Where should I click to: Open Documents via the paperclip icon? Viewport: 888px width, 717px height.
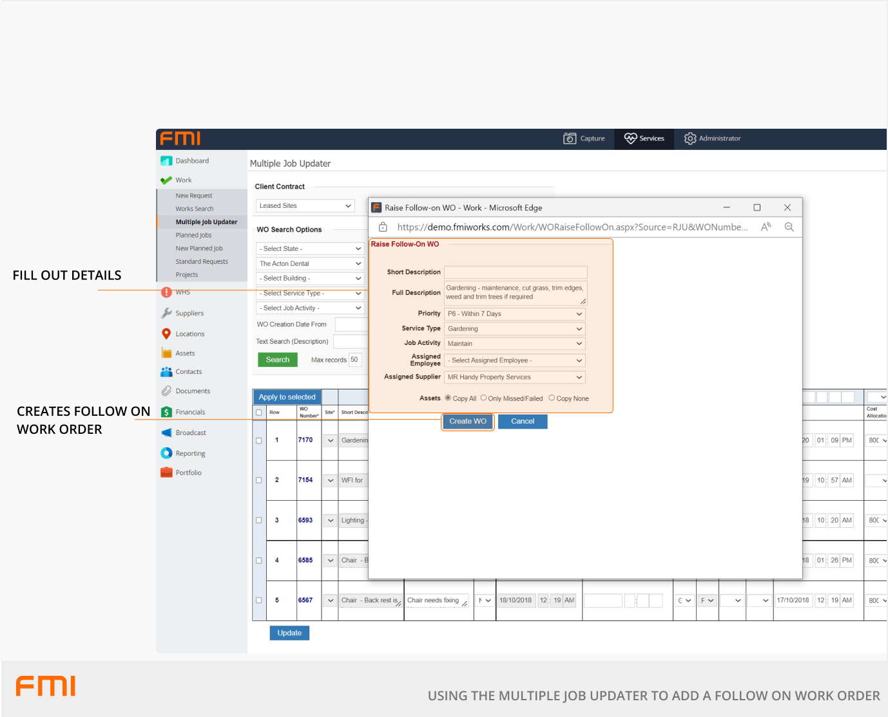point(166,391)
